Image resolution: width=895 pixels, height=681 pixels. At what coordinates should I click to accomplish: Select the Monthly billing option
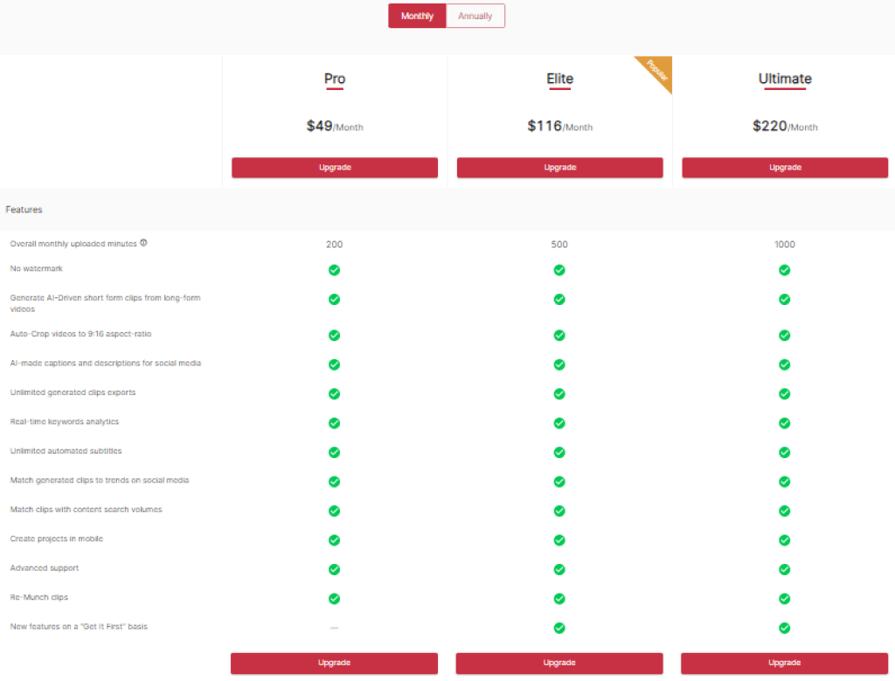click(417, 16)
